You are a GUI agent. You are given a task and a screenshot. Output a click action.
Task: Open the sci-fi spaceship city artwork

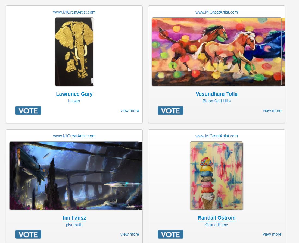(x=76, y=176)
